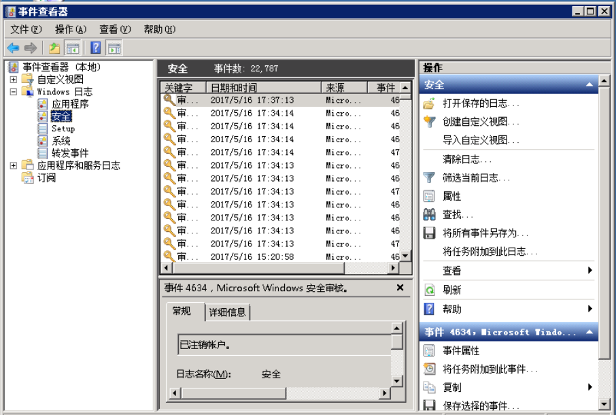Click the blue Help question mark toolbar icon

coord(96,48)
